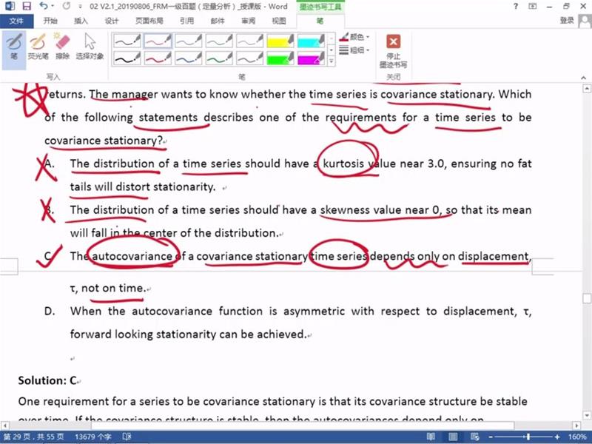Image resolution: width=592 pixels, height=444 pixels.
Task: Click the word 'kurtosis' in option A
Action: (343, 164)
